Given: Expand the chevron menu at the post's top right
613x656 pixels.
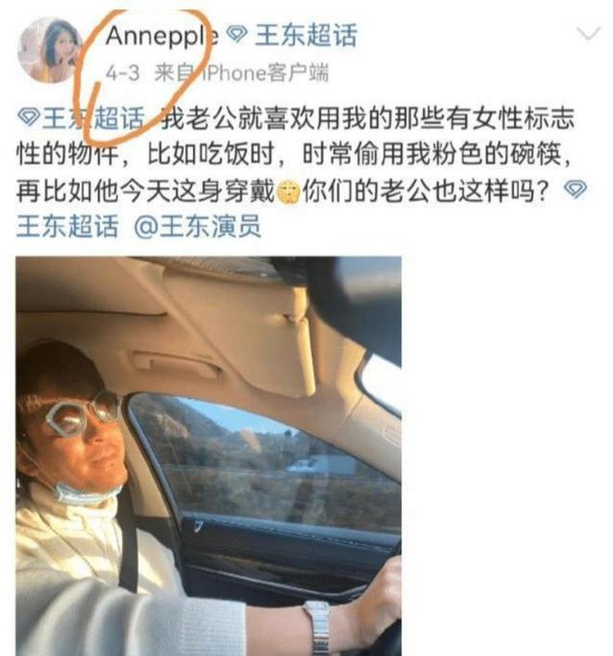Looking at the screenshot, I should click(588, 33).
